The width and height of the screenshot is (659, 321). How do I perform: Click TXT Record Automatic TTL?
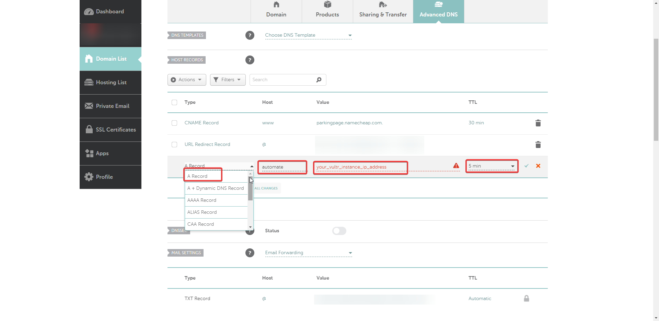coord(480,299)
